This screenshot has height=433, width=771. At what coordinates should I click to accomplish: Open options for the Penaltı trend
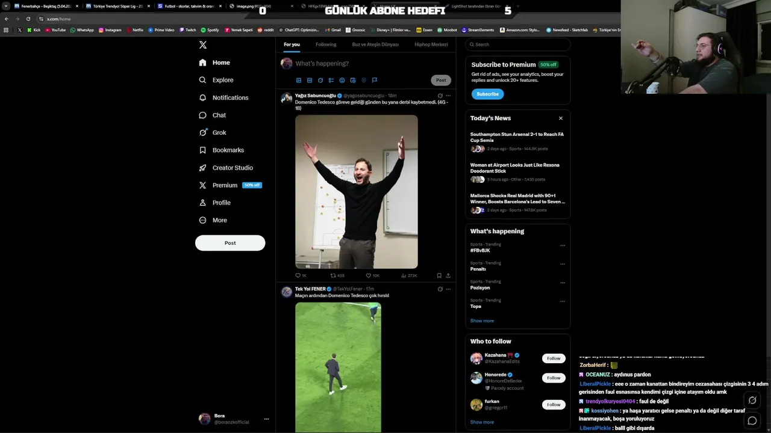(x=563, y=264)
